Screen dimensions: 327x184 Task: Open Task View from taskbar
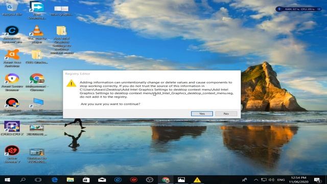click(38, 180)
